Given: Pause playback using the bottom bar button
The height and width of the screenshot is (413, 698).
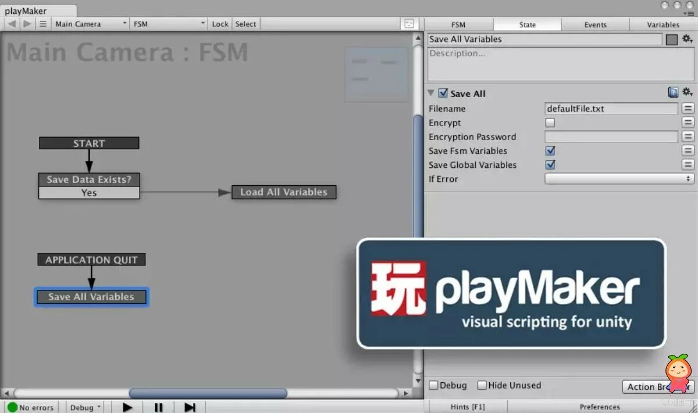Looking at the screenshot, I should [158, 407].
